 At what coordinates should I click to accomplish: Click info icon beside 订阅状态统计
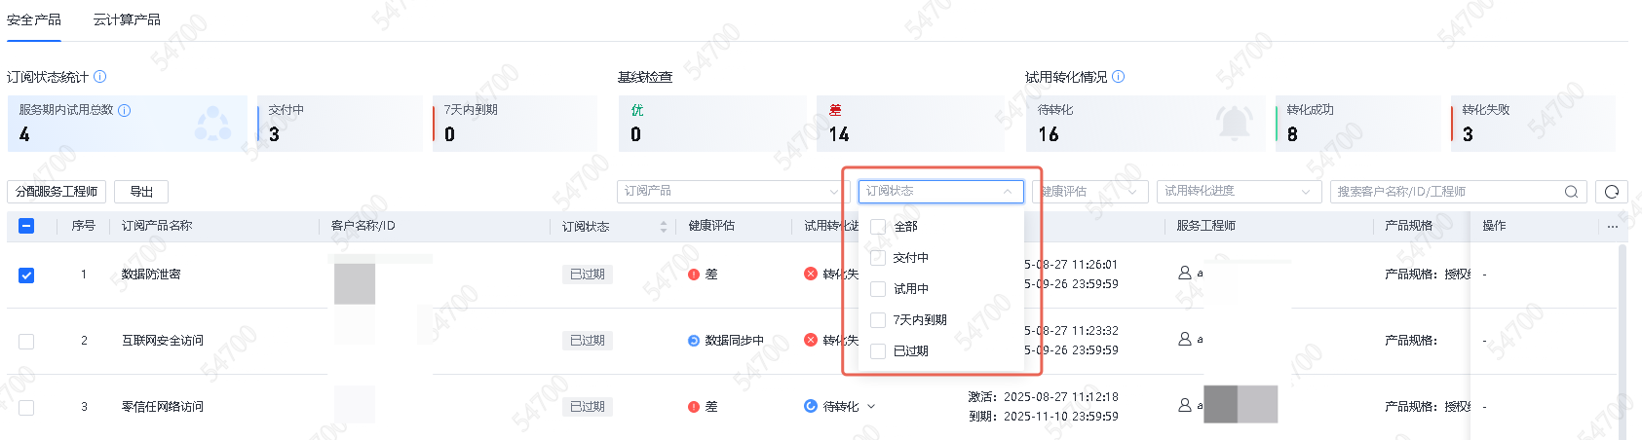click(x=99, y=77)
